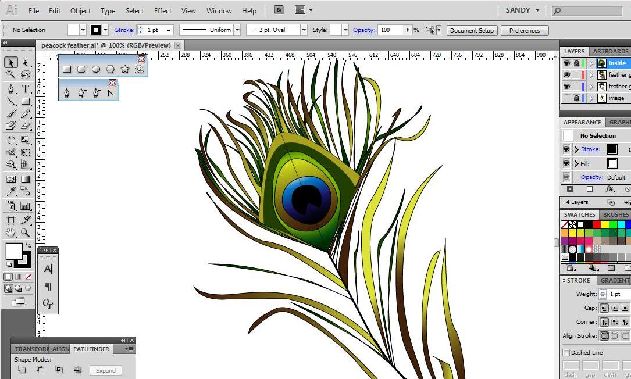Screen dimensions: 631x379
Task: Pick the Zoom tool magnifier
Action: 26,233
